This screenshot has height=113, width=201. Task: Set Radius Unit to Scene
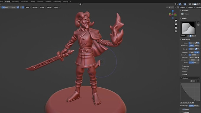pyautogui.click(x=197, y=45)
